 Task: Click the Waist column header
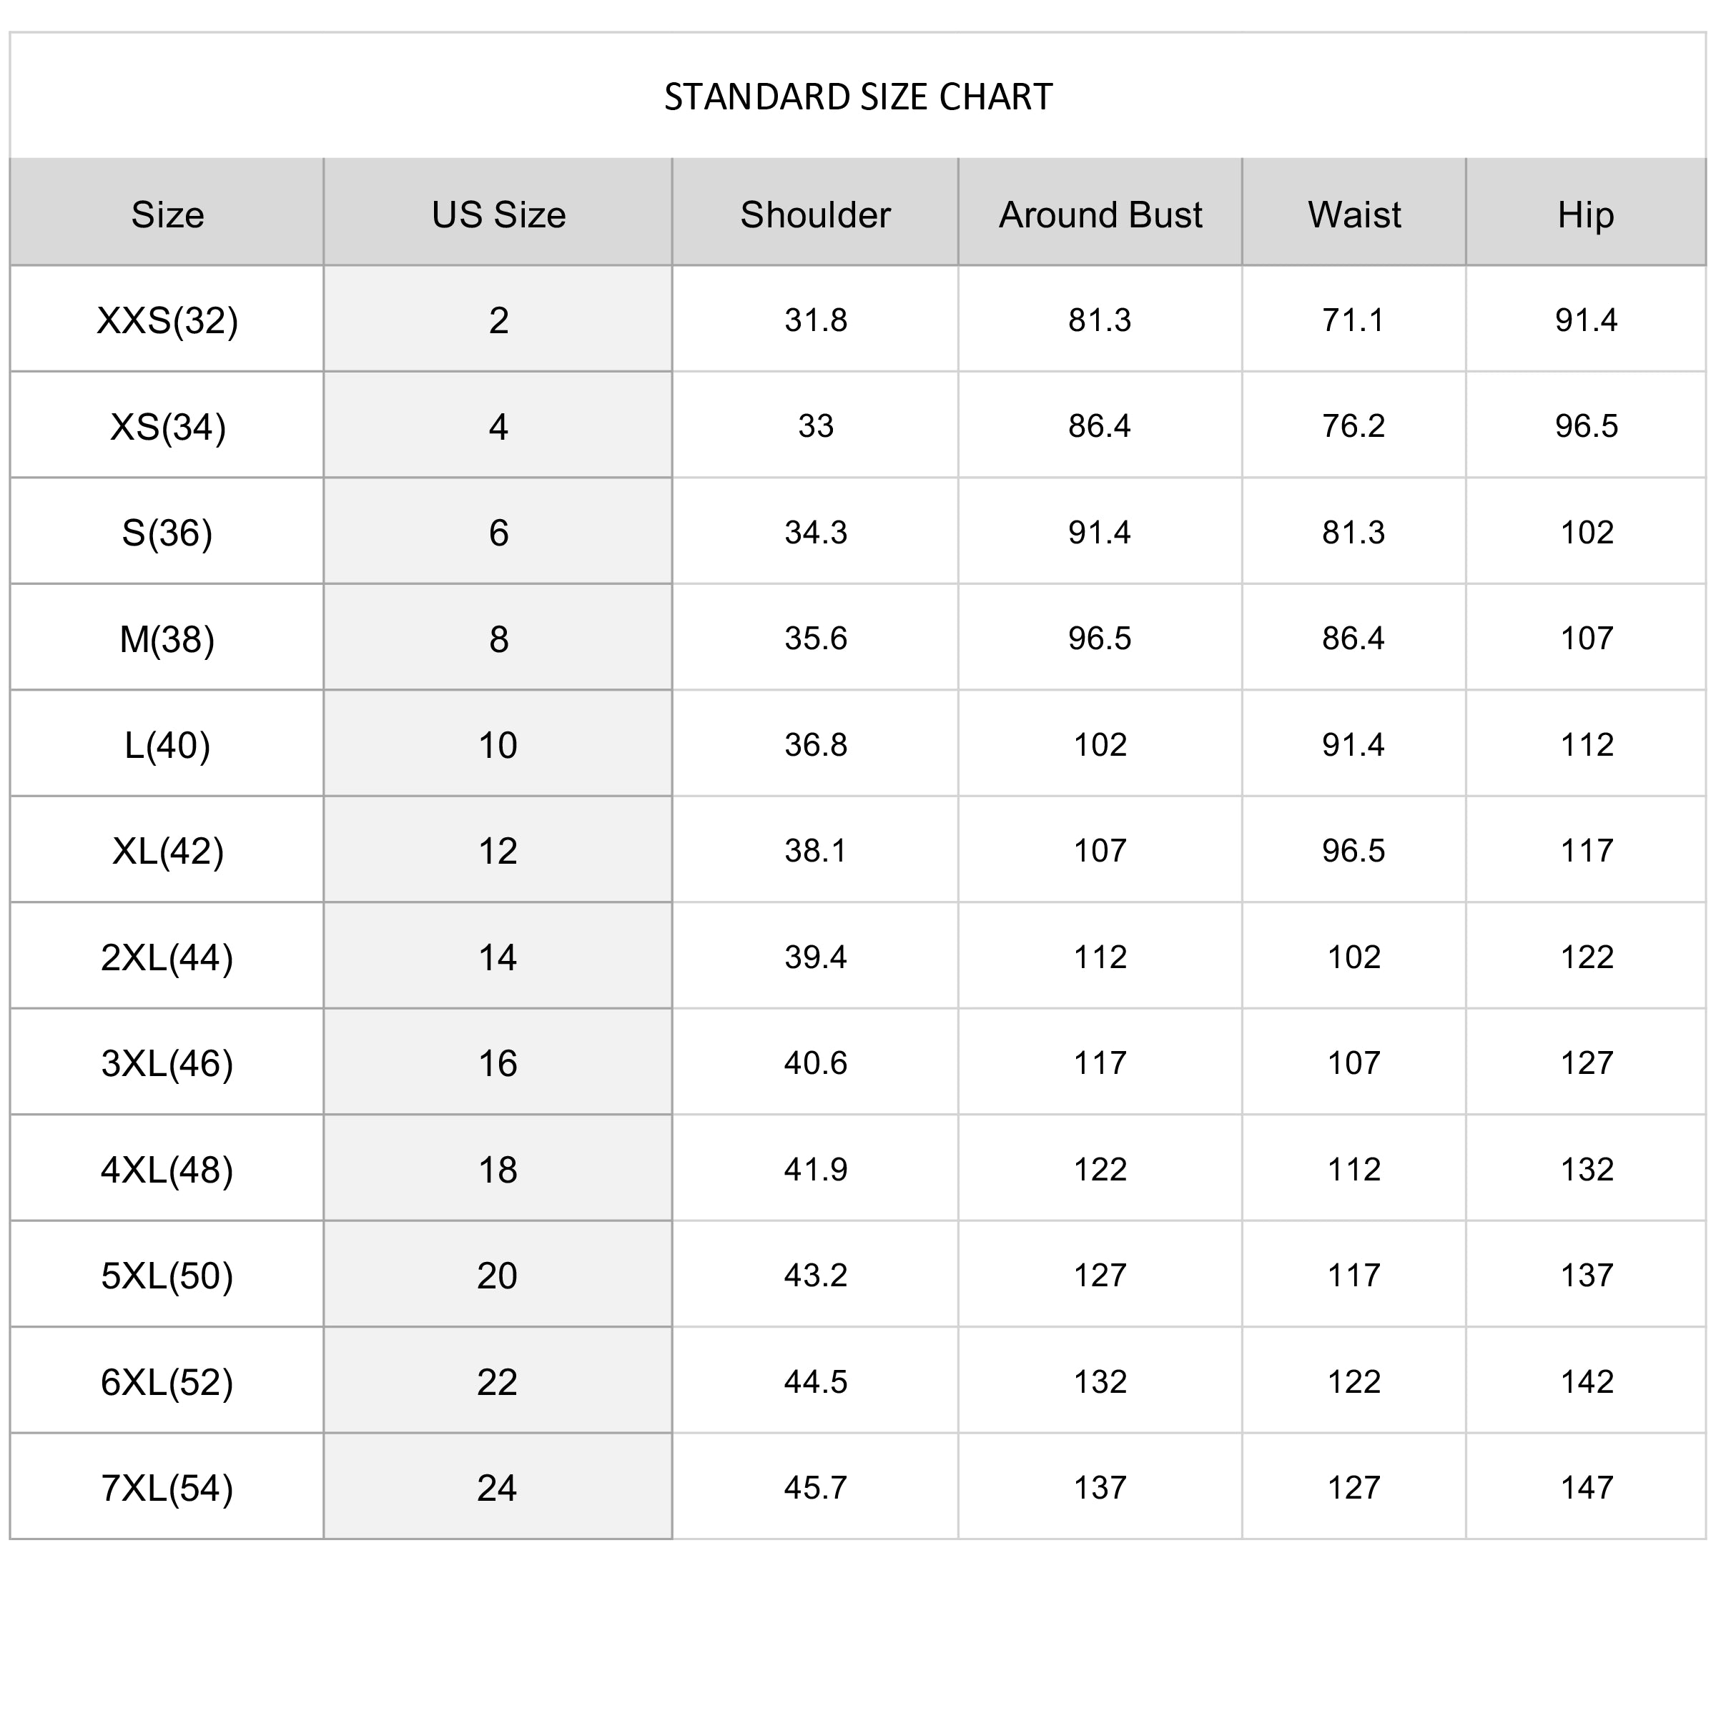[x=1353, y=215]
